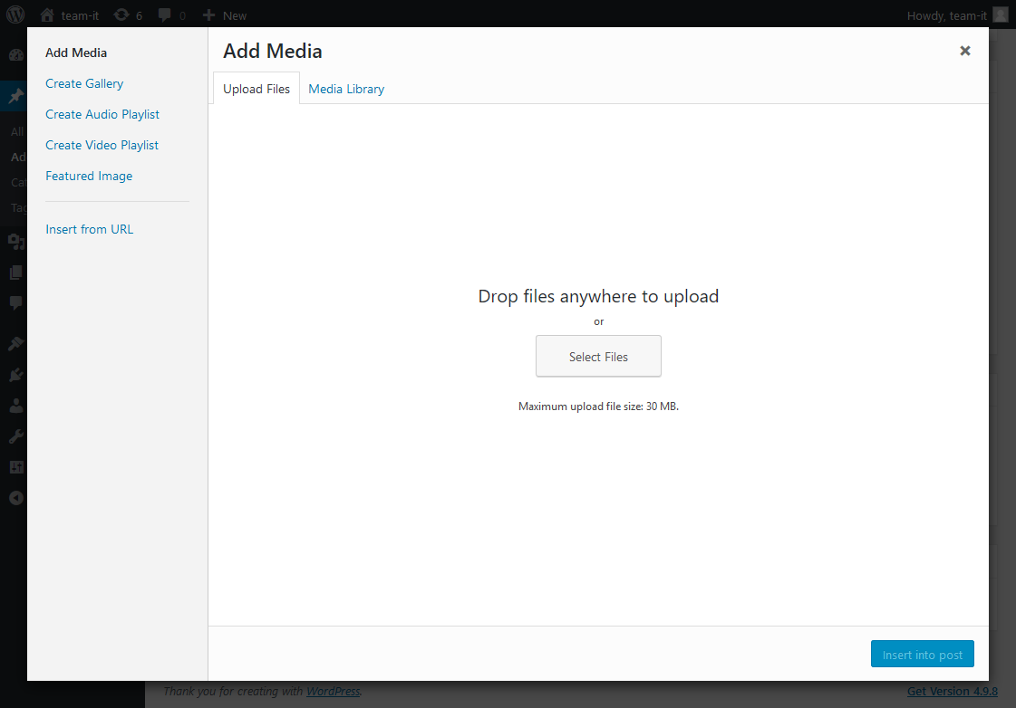Click the Insert into post button
Viewport: 1016px width, 708px height.
pyautogui.click(x=922, y=655)
